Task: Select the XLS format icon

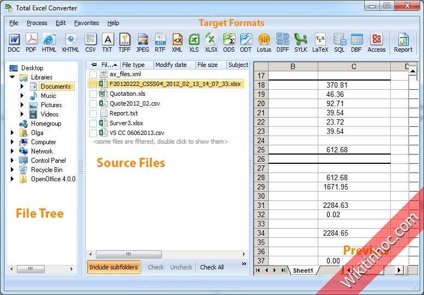Action: coord(194,42)
